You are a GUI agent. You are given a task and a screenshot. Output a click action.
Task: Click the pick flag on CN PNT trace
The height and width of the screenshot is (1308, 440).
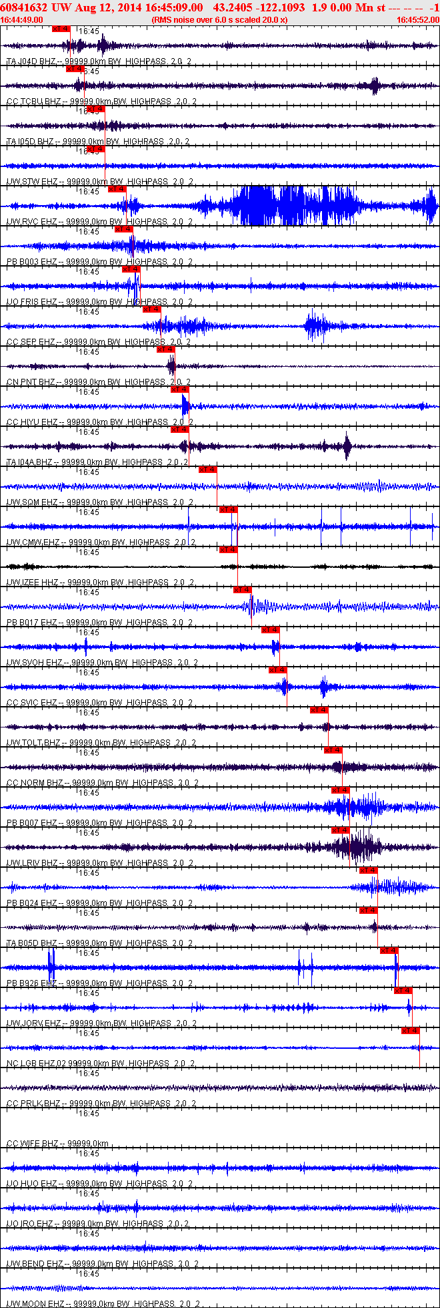(166, 349)
